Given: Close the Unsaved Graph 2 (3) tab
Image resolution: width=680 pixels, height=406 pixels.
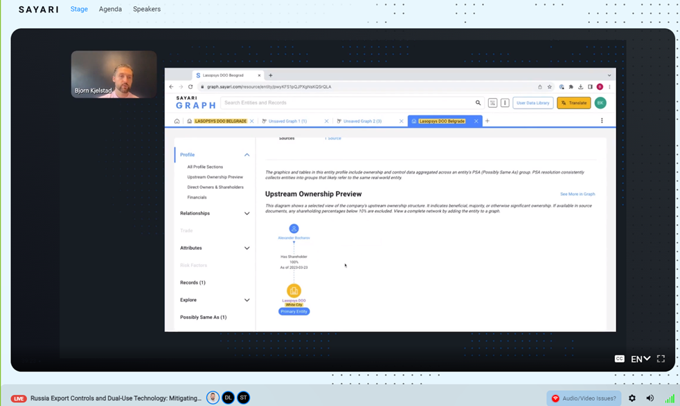Looking at the screenshot, I should [401, 121].
